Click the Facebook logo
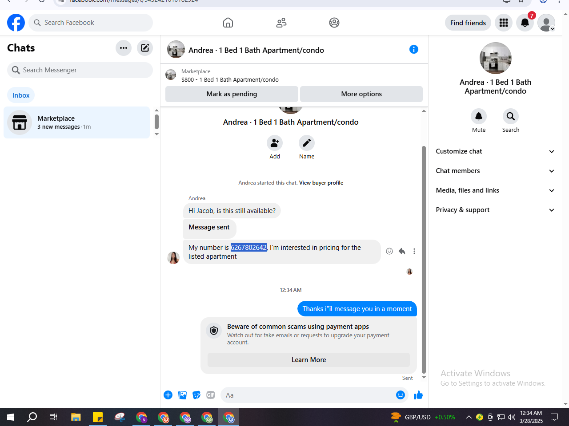This screenshot has width=569, height=426. pyautogui.click(x=16, y=23)
